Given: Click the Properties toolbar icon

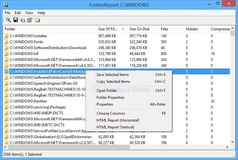Looking at the screenshot, I should click(30, 20).
